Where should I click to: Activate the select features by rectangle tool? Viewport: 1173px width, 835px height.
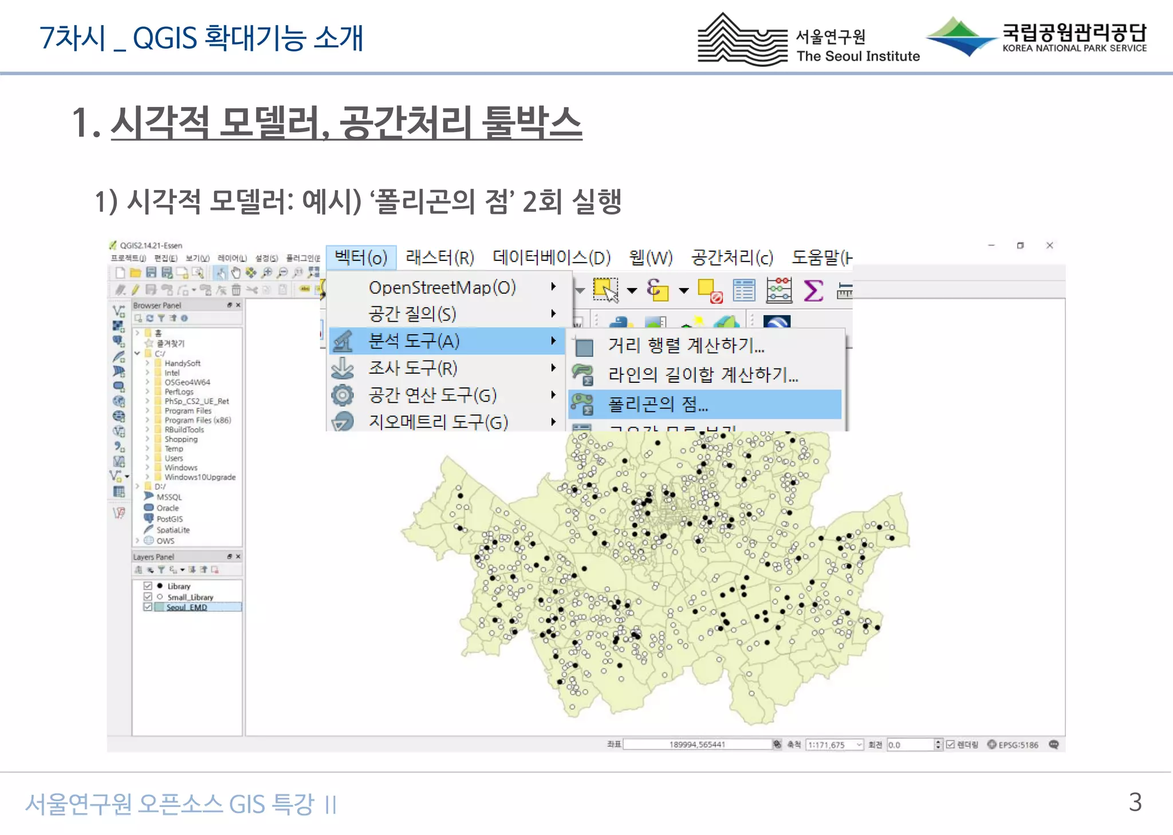[606, 290]
